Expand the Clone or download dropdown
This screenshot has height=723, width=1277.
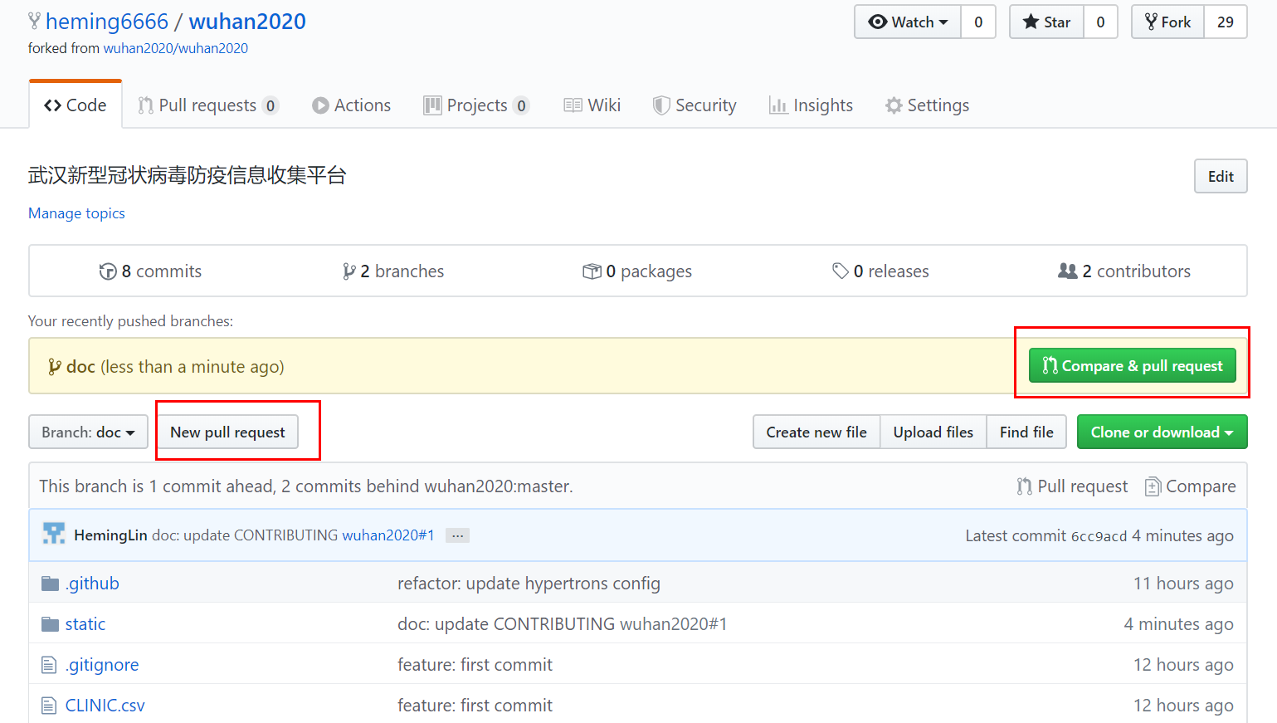pos(1162,432)
